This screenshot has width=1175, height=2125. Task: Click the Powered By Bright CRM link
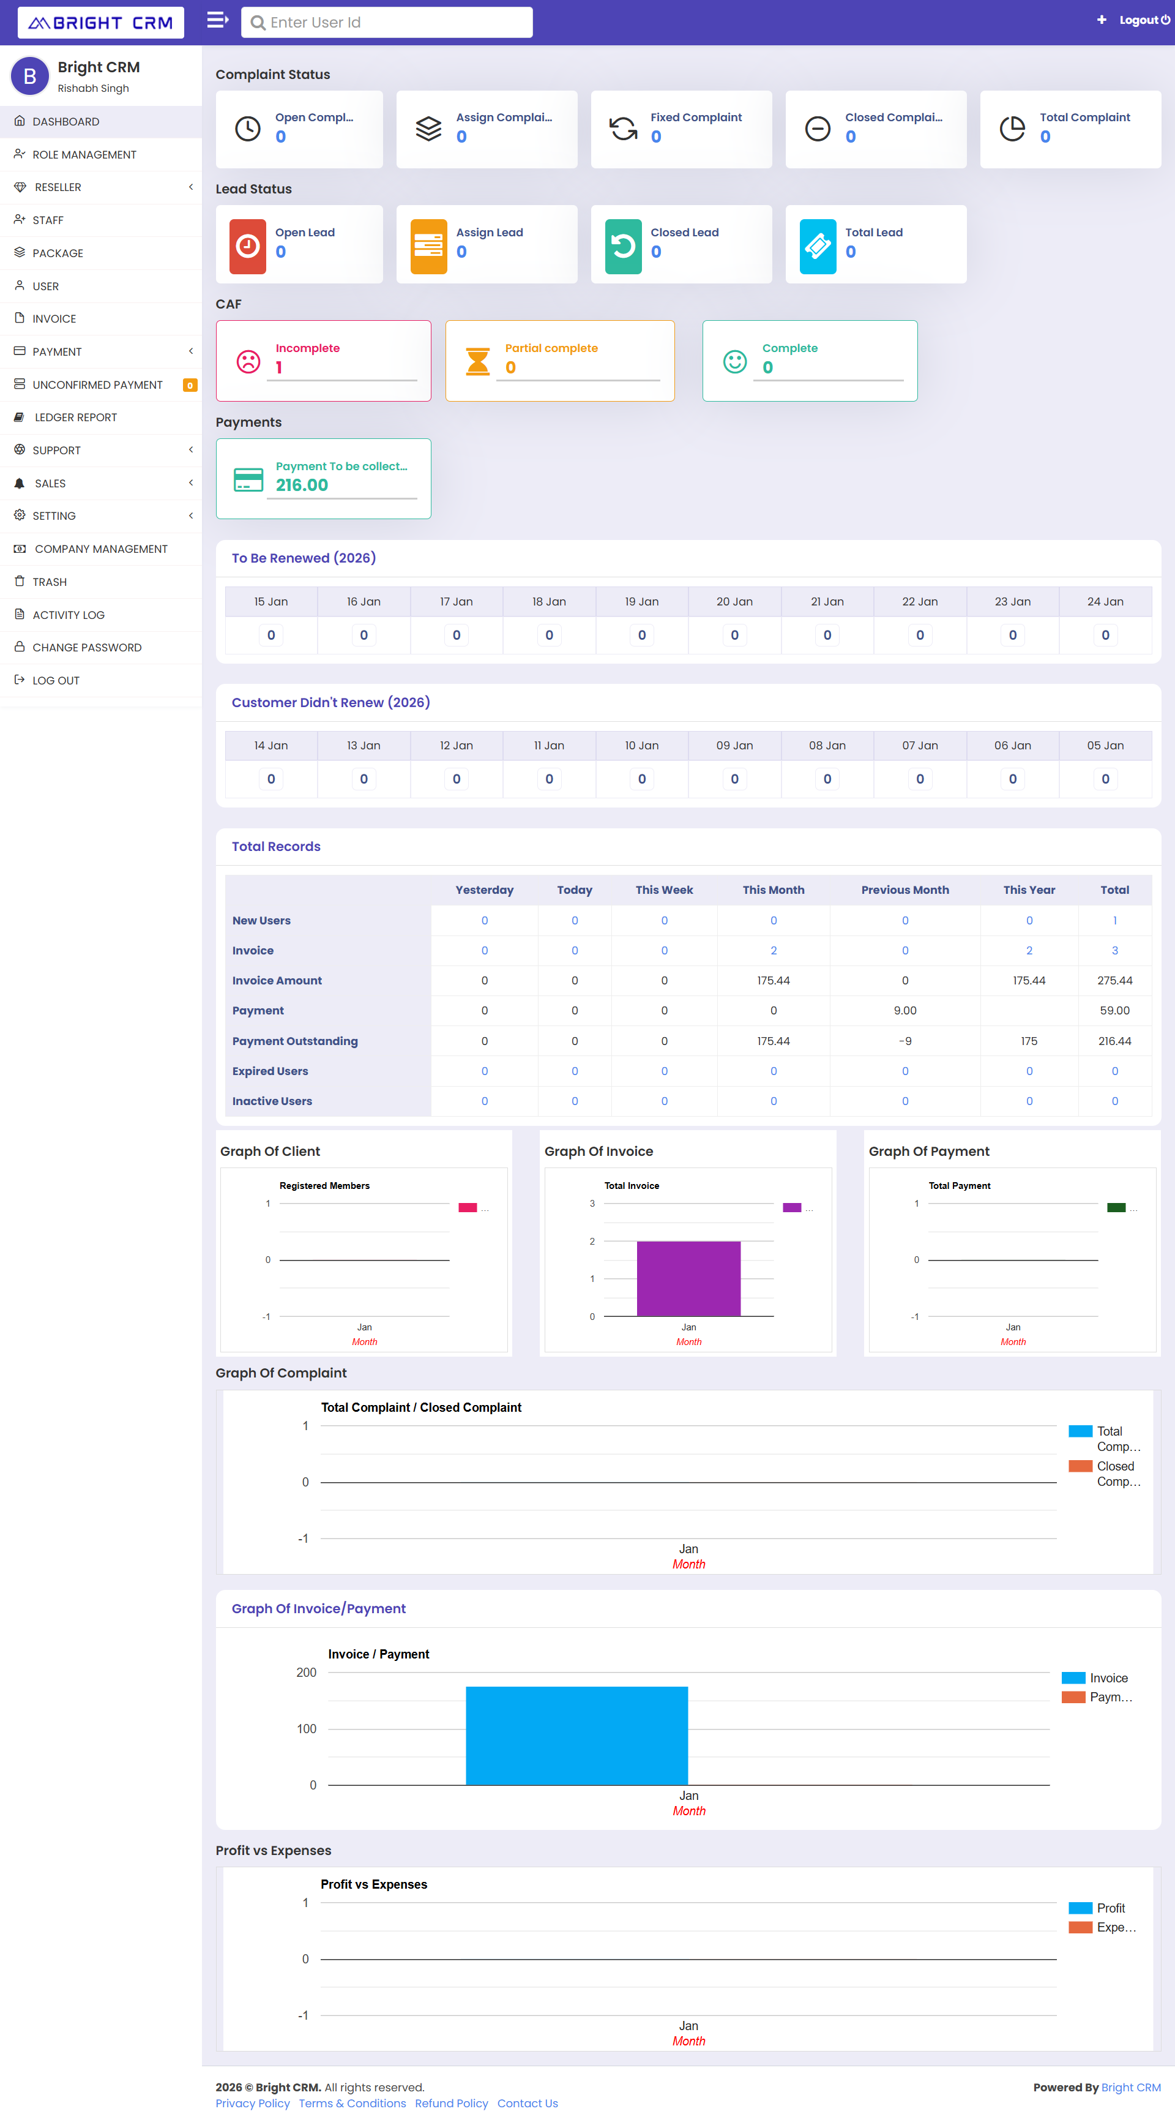[x=1130, y=2087]
